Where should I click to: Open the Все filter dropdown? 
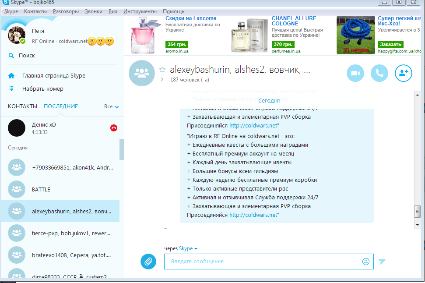coord(112,106)
